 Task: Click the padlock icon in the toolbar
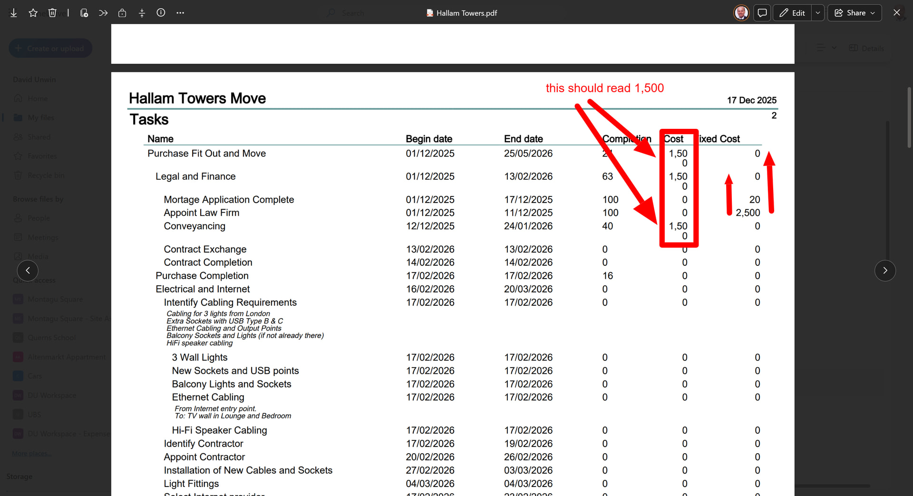(x=122, y=13)
